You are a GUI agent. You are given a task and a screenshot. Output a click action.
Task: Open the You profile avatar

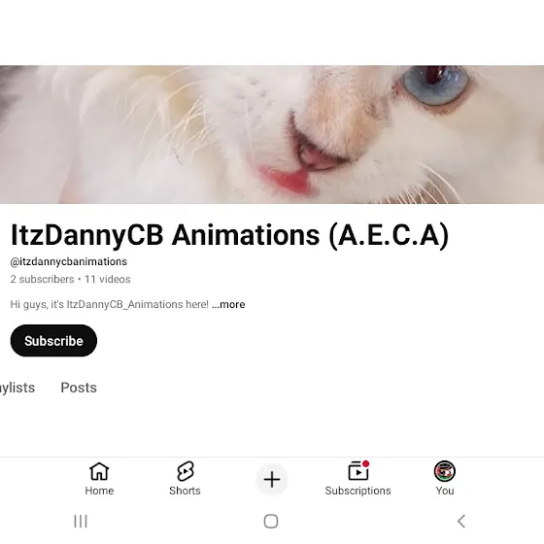pos(445,471)
